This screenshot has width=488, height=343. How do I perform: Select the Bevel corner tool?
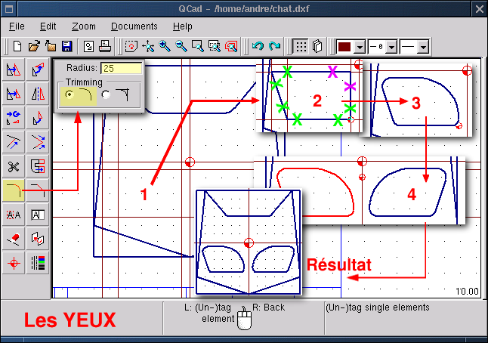tap(37, 190)
